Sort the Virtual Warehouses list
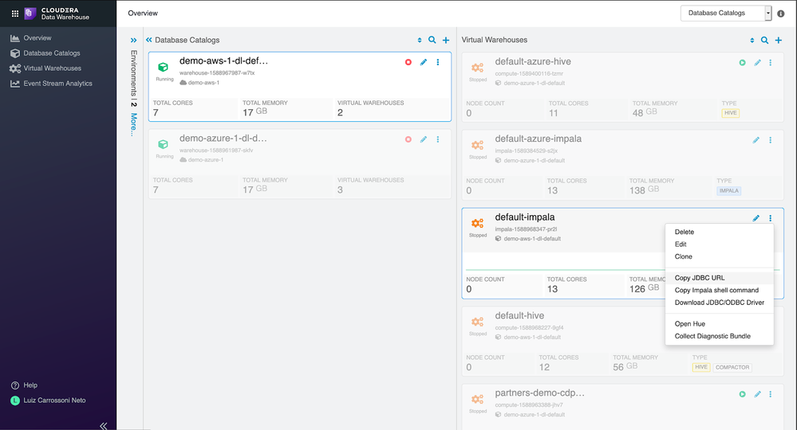Screen dimensions: 797x430 (752, 40)
